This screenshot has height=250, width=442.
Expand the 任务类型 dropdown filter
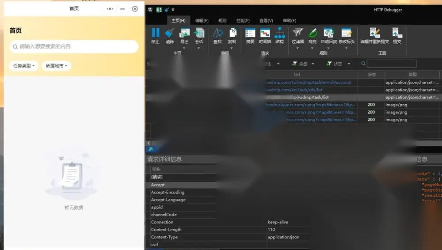coord(24,66)
